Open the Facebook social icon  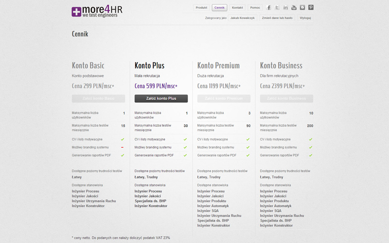click(x=268, y=7)
